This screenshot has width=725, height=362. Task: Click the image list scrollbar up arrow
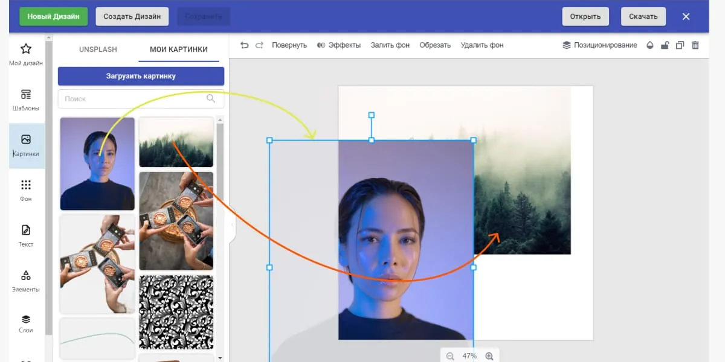(x=220, y=120)
